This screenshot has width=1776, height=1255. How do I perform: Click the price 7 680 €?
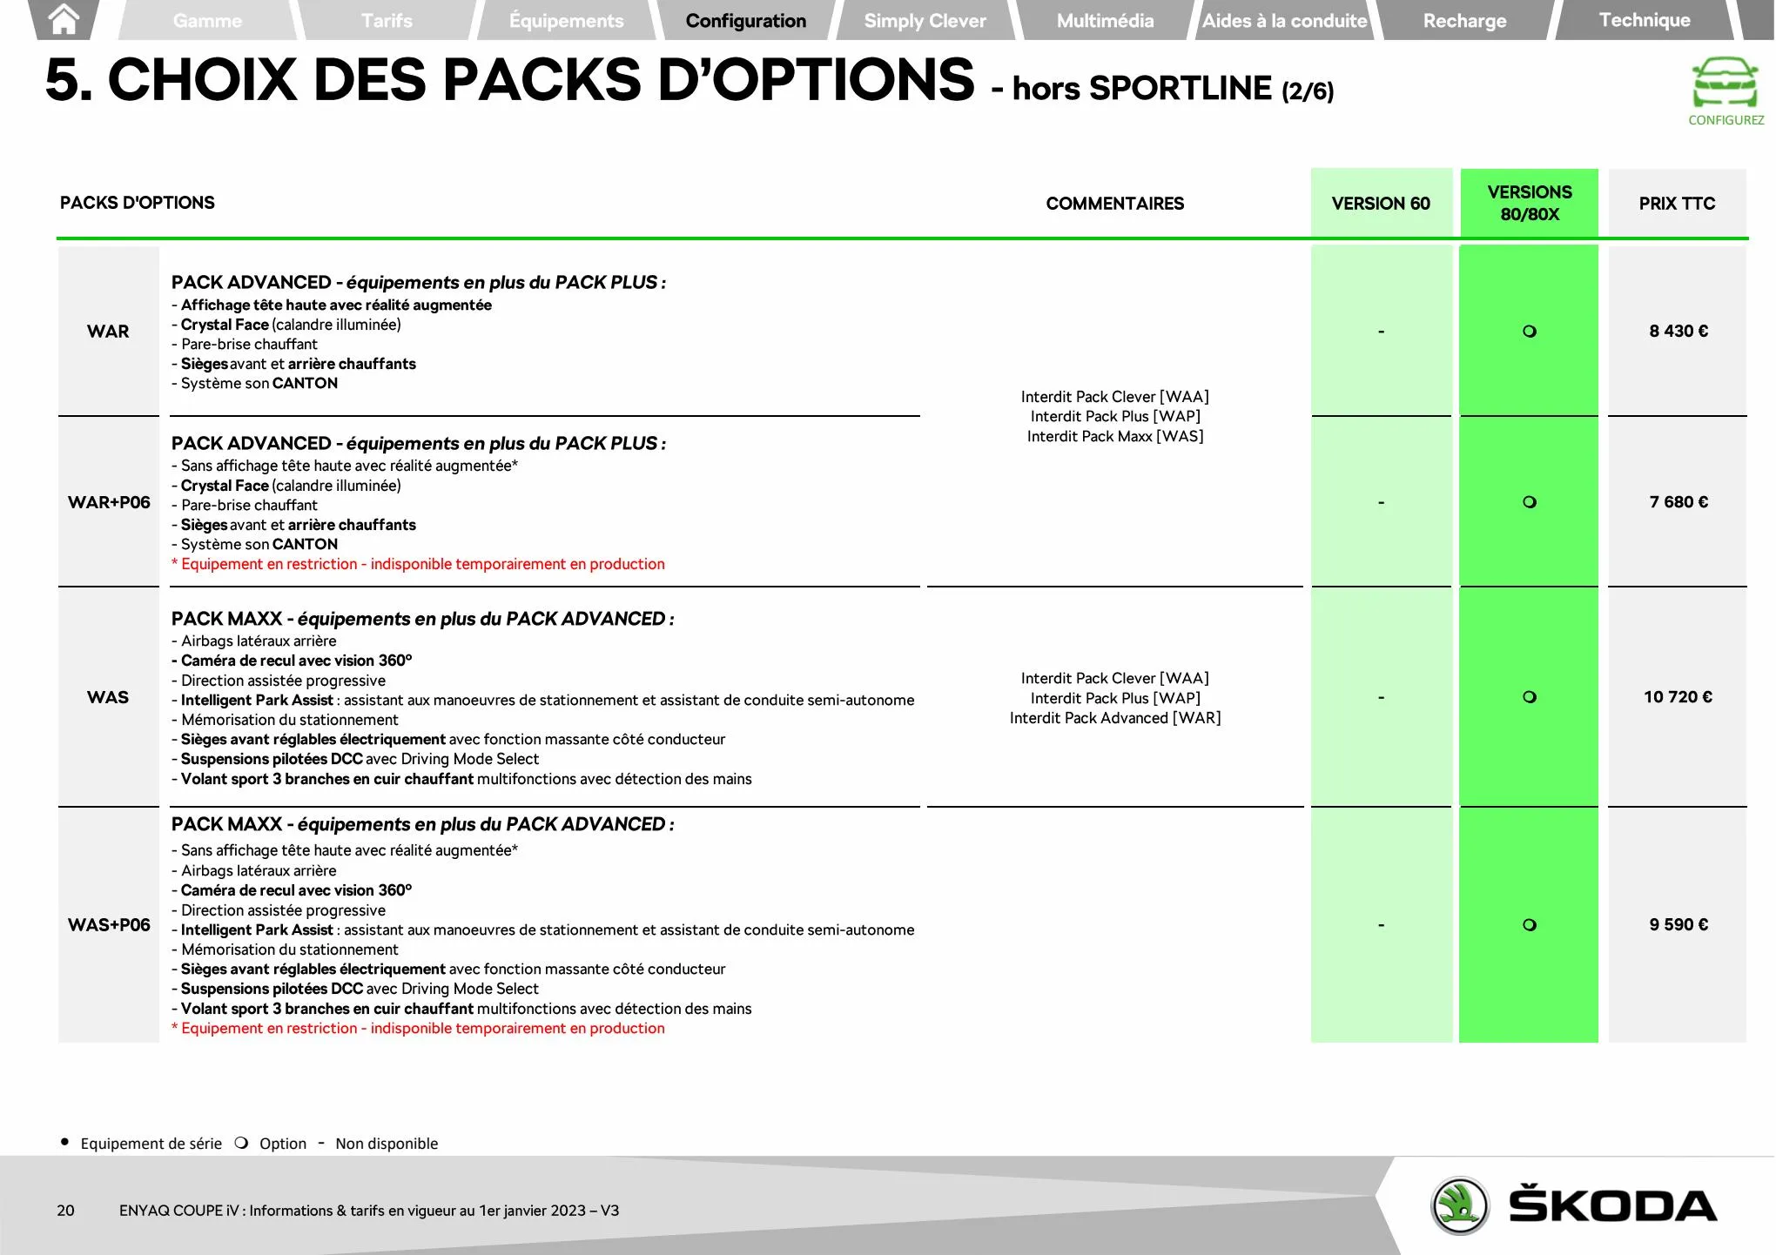click(1678, 502)
